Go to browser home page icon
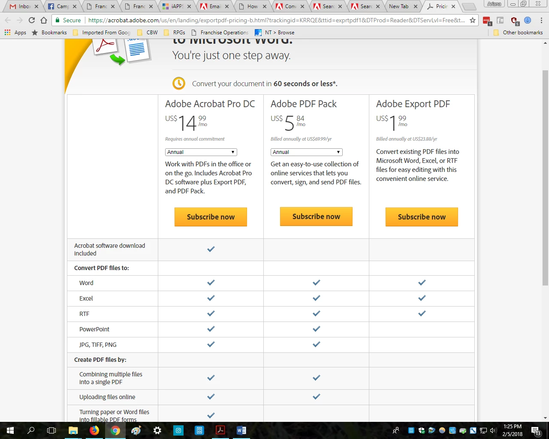549x439 pixels. (44, 20)
